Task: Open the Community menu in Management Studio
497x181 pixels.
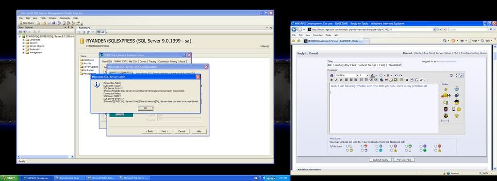Action: coord(65,18)
